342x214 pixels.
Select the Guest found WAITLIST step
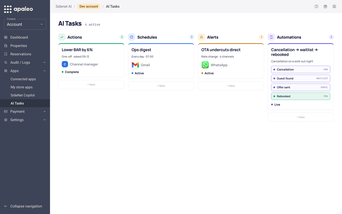point(301,78)
